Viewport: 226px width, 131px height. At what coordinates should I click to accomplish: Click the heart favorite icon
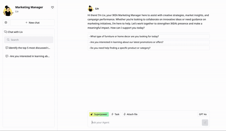[x=53, y=7]
